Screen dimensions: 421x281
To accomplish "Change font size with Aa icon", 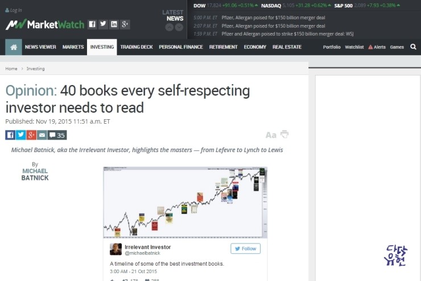I will click(271, 135).
